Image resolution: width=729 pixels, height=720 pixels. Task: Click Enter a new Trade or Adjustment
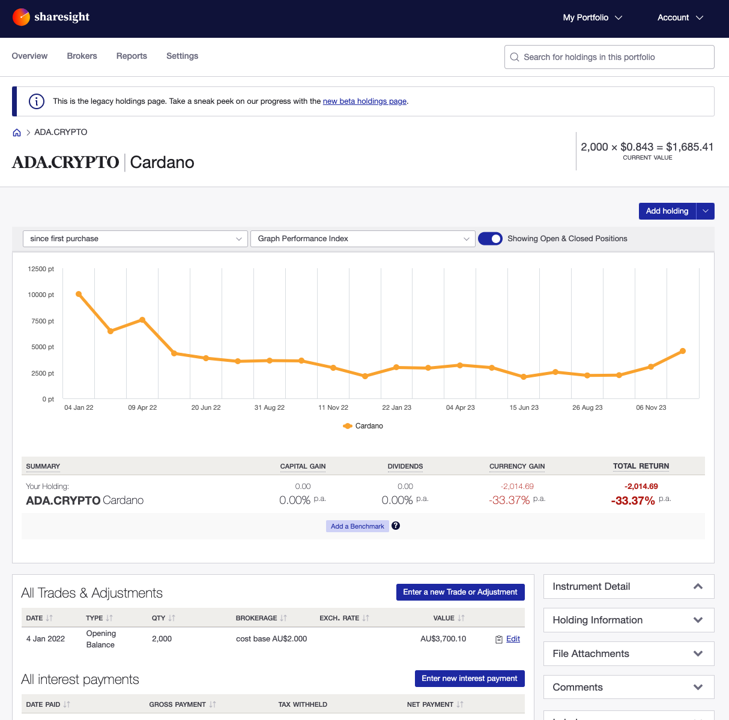[x=461, y=592]
